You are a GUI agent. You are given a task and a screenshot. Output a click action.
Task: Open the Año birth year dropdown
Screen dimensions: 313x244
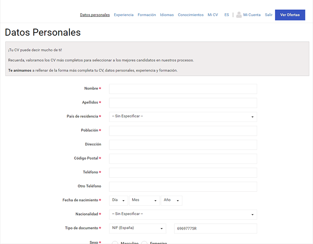coord(171,200)
